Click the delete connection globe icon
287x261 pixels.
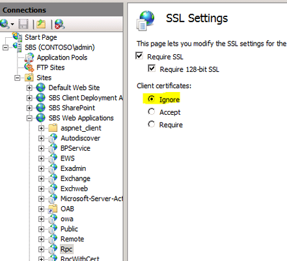pyautogui.click(x=59, y=24)
